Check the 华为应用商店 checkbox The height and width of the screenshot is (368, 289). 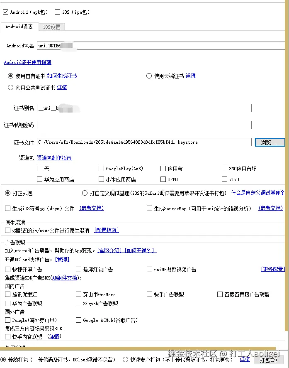pos(39,179)
